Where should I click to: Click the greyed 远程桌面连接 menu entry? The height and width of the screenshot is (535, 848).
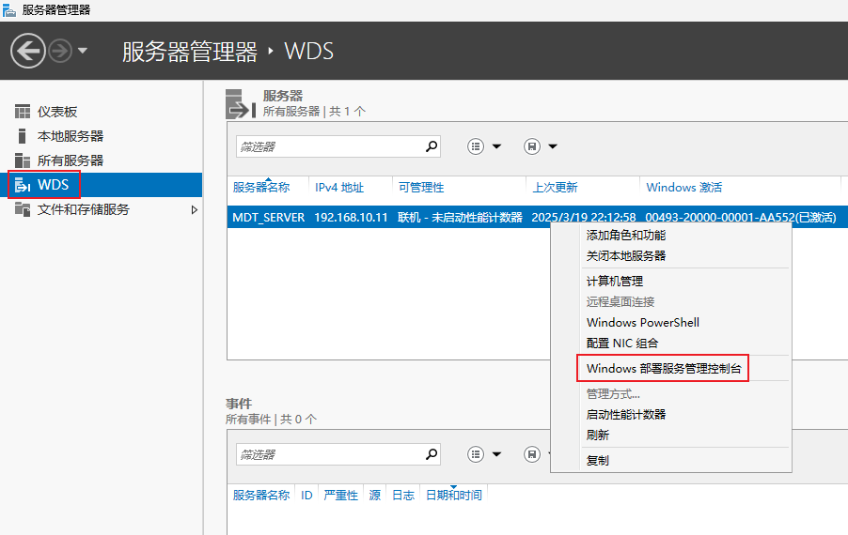(620, 302)
